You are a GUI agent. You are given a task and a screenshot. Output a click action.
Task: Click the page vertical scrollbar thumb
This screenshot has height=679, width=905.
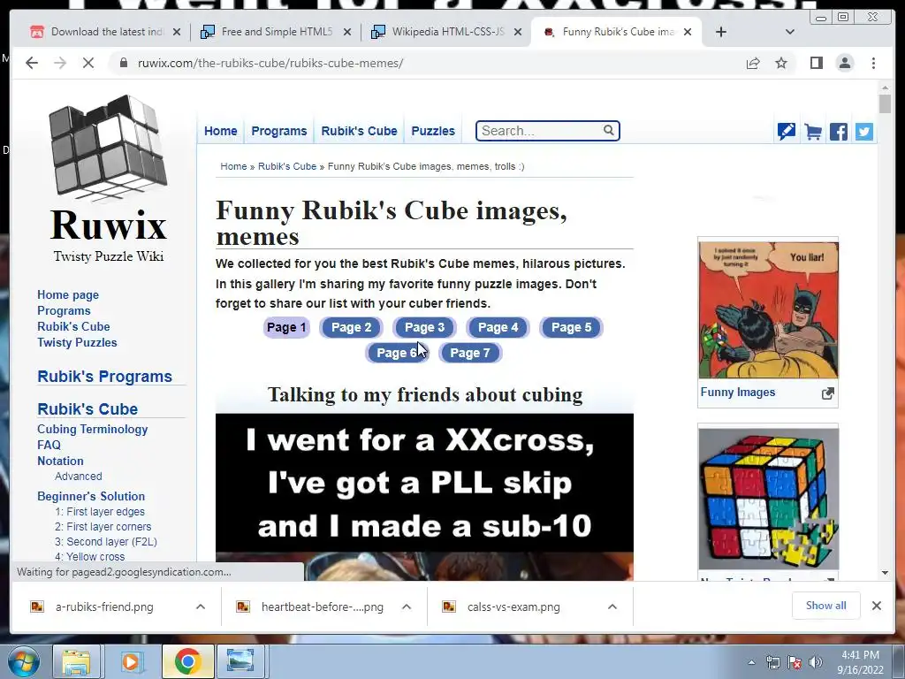885,104
